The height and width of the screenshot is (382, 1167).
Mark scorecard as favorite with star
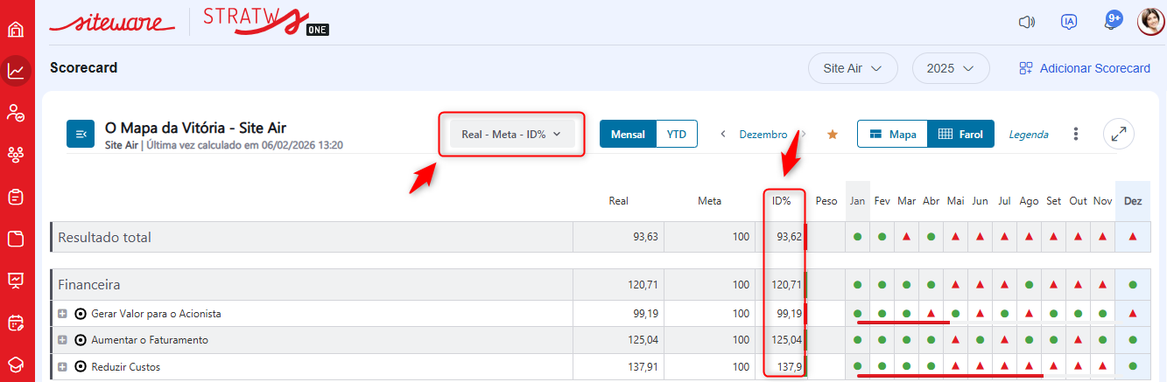[x=833, y=135]
